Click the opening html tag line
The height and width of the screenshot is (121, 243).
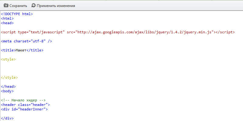point(7,18)
